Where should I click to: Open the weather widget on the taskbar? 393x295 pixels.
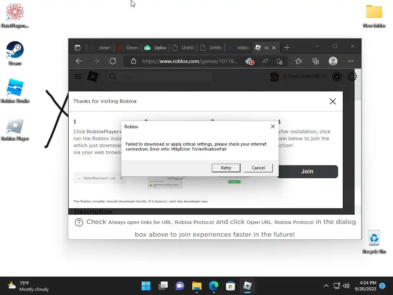tap(28, 286)
